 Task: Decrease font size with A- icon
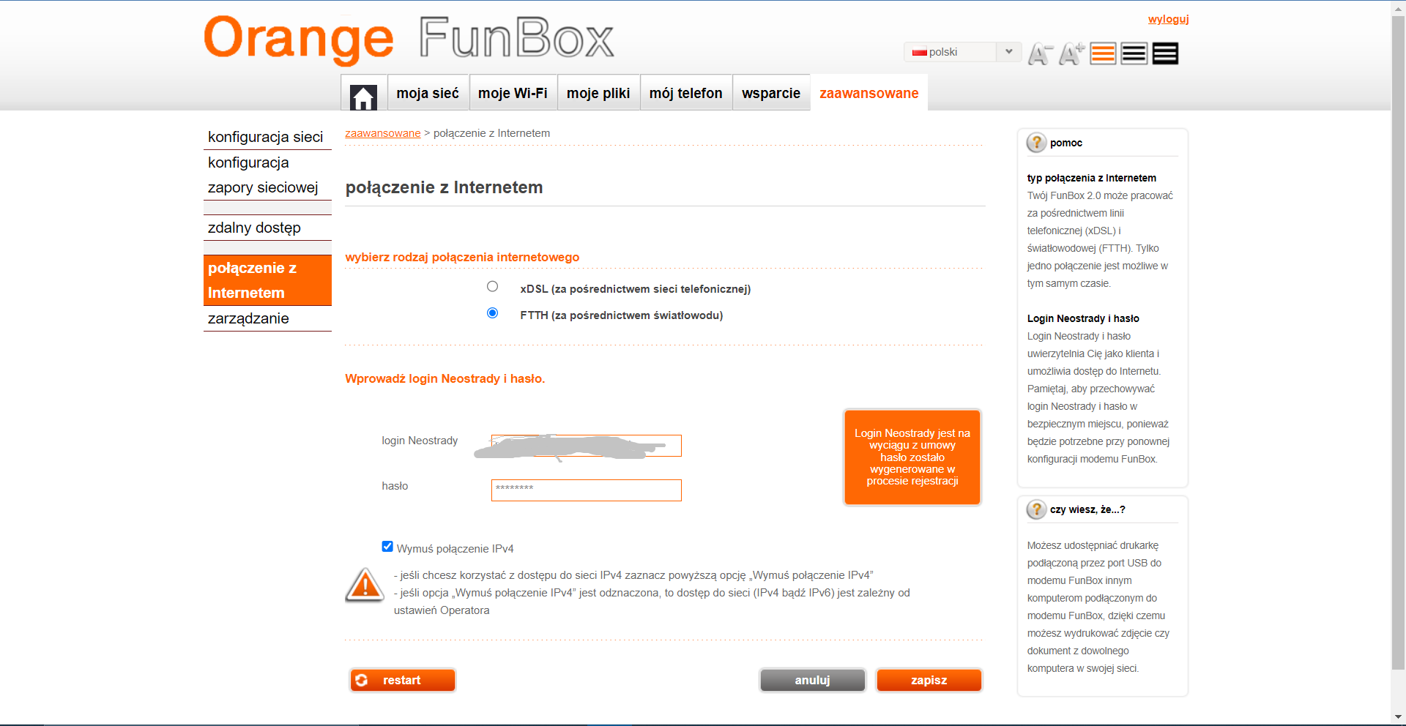click(1040, 53)
